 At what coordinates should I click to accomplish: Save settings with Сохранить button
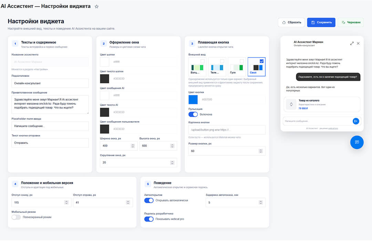(x=321, y=22)
